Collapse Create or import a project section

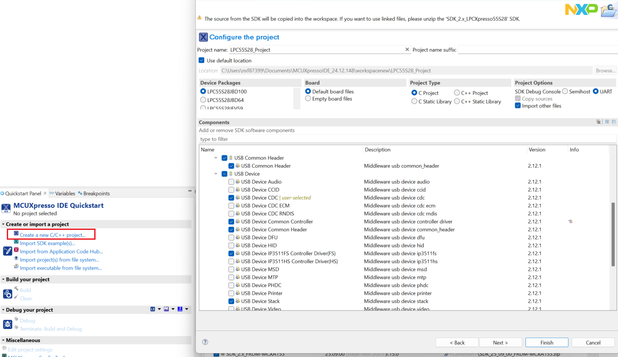point(3,224)
